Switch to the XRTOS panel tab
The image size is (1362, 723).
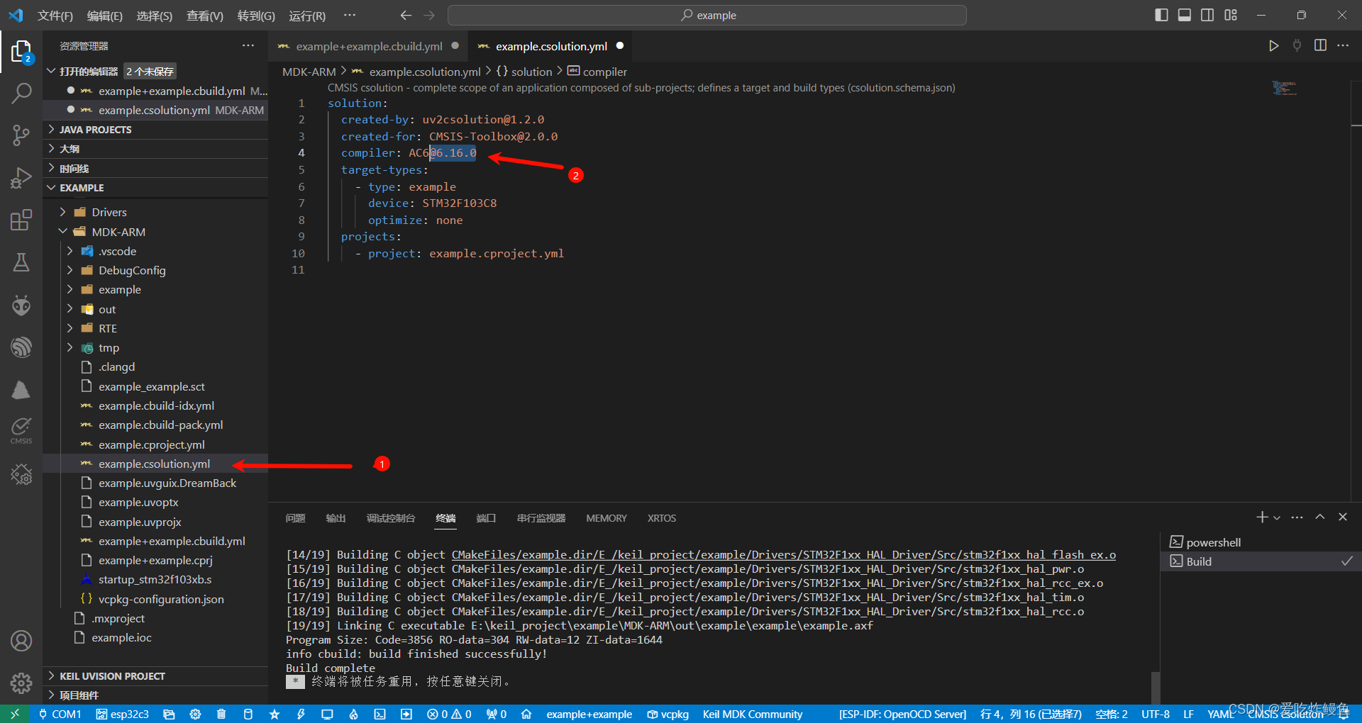tap(662, 518)
